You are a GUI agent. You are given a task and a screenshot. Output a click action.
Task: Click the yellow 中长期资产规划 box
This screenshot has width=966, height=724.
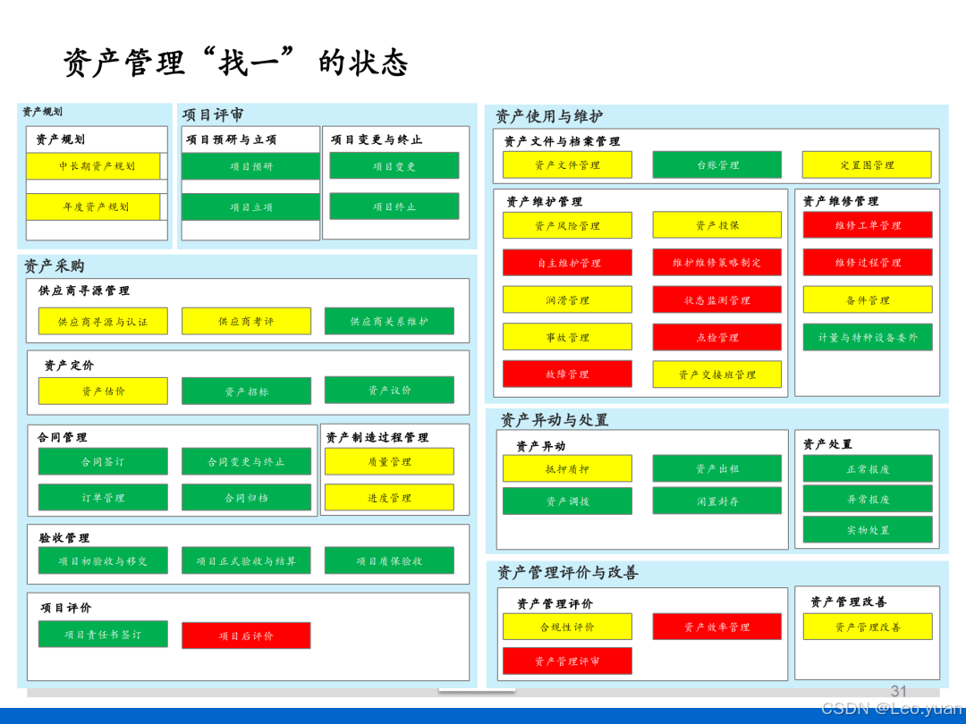pyautogui.click(x=94, y=166)
